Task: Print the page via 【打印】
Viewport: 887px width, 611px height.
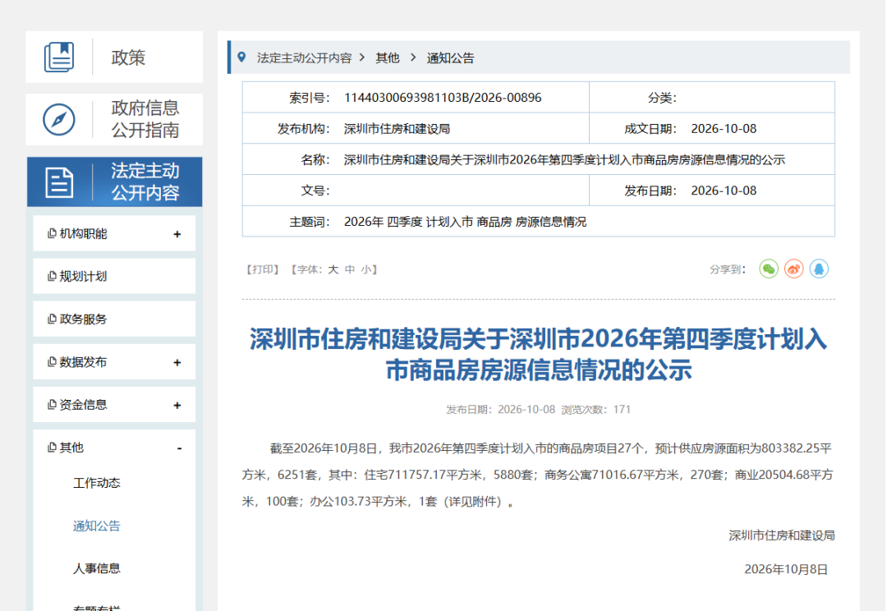Action: [x=263, y=269]
